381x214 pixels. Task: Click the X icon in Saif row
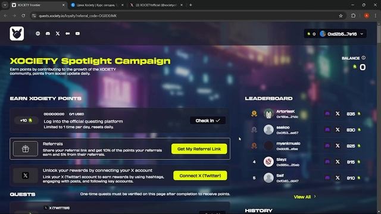coord(338,178)
